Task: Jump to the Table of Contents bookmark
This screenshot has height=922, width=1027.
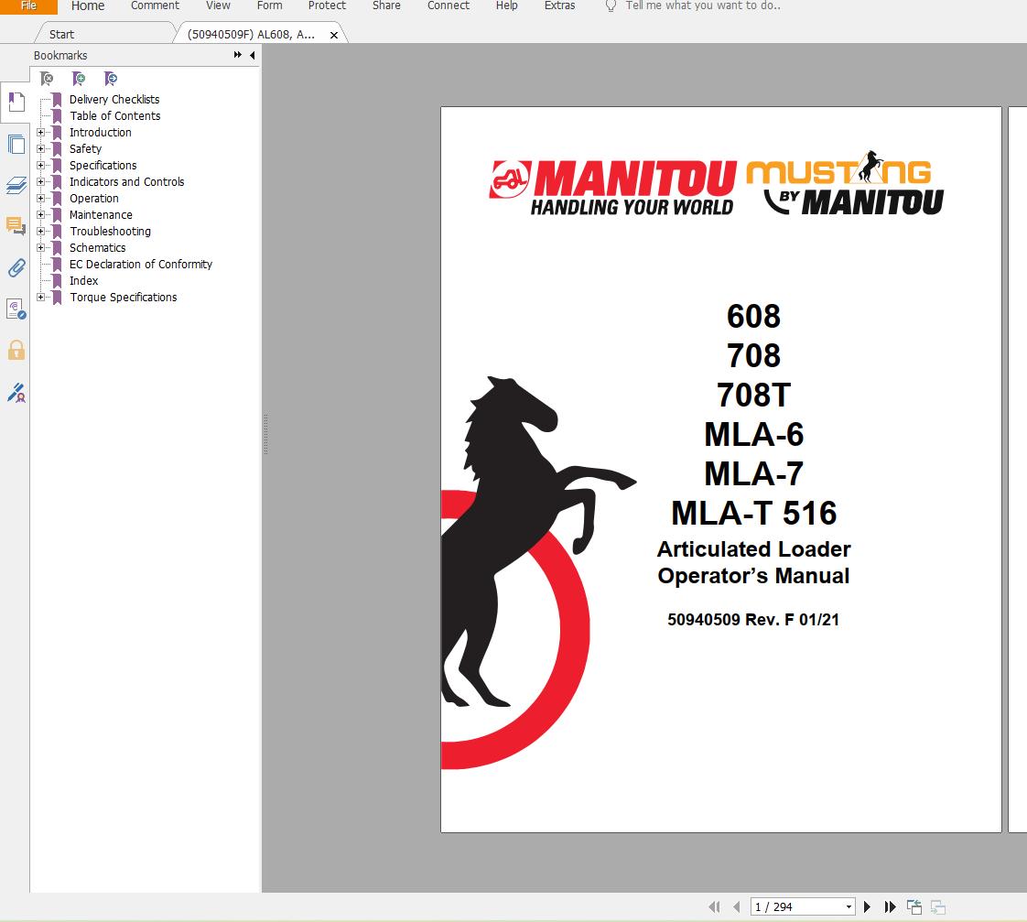Action: point(115,116)
